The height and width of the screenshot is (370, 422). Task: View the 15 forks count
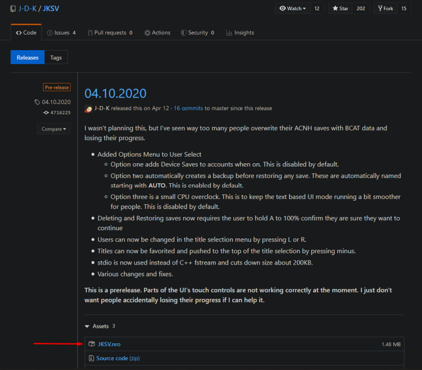pos(404,8)
